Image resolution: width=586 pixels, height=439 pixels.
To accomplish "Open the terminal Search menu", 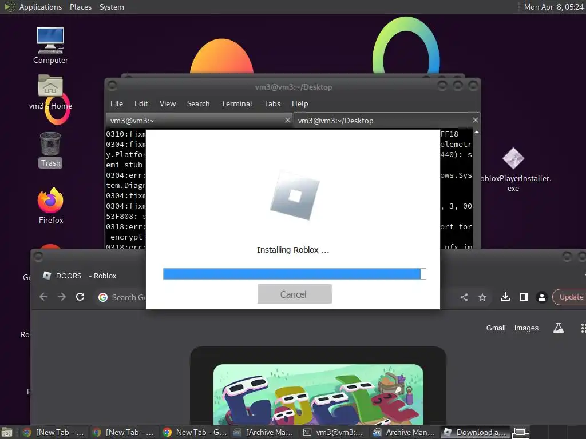I will tap(198, 104).
